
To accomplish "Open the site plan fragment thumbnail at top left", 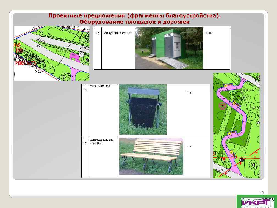I will tap(52, 53).
